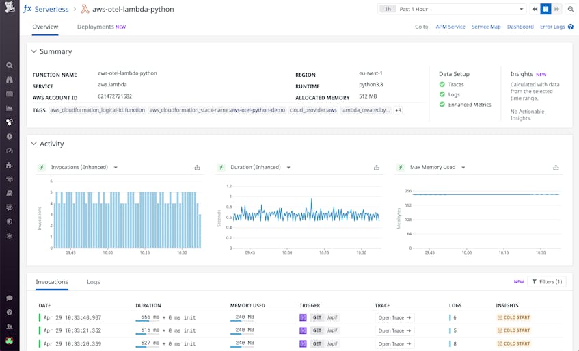This screenshot has width=579, height=351.
Task: Click the aws_cloudformation_logical-id:function tag
Action: [x=98, y=110]
